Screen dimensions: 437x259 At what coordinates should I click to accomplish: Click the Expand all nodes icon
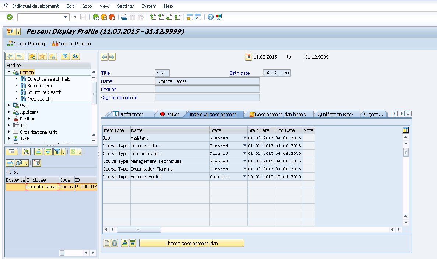[65, 57]
